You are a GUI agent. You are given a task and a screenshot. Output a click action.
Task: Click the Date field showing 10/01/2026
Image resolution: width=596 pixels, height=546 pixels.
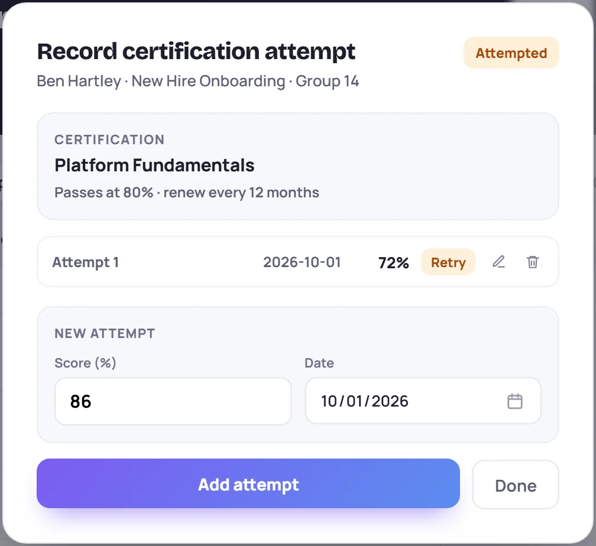(423, 401)
